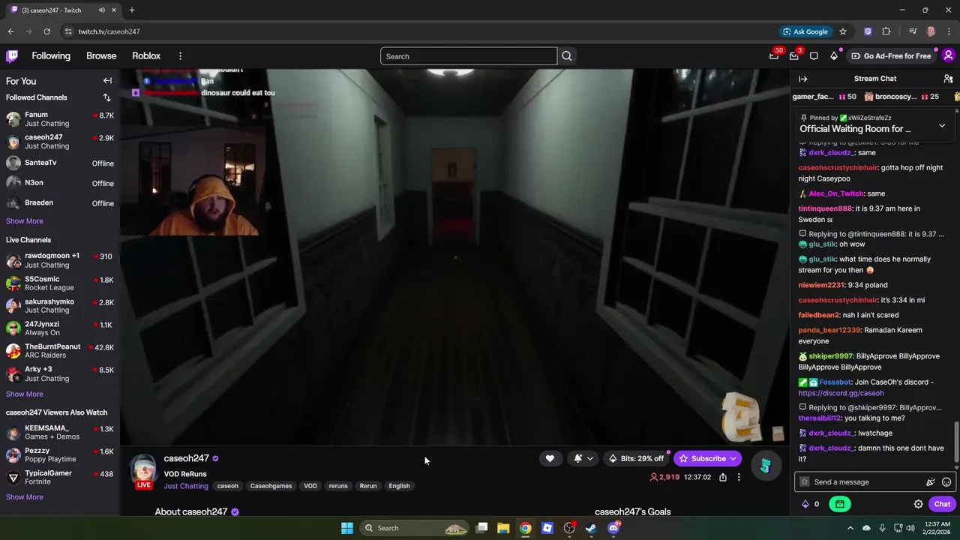
Task: Expand the pinned message chevron
Action: pos(942,126)
